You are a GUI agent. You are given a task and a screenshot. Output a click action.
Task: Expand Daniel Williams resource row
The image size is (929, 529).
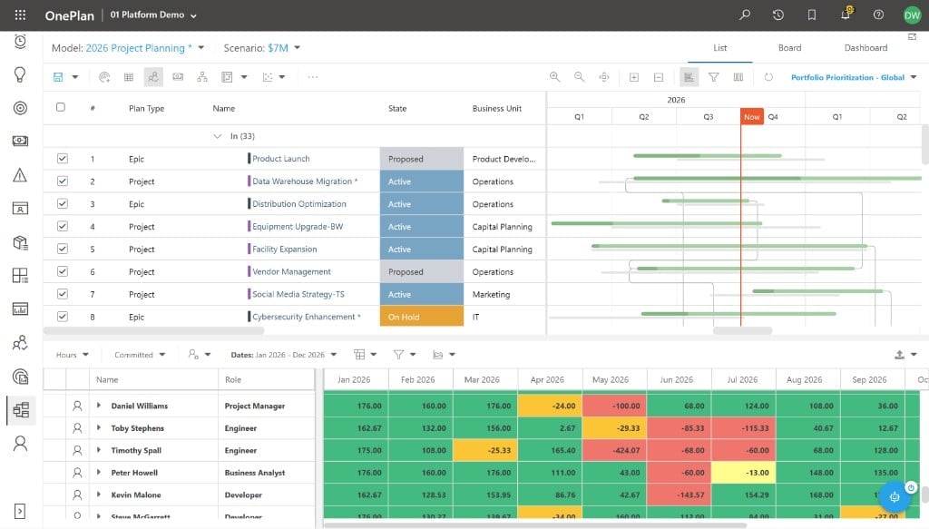pos(99,406)
